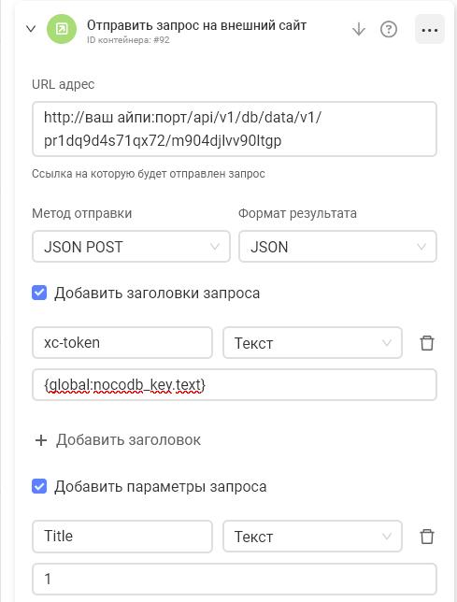The image size is (457, 602).
Task: Delete the Title parameter row
Action: [427, 537]
